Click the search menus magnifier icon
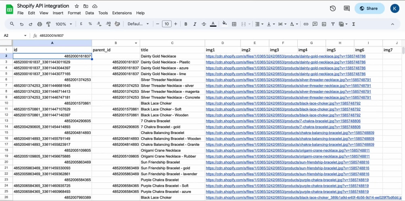 [12, 24]
